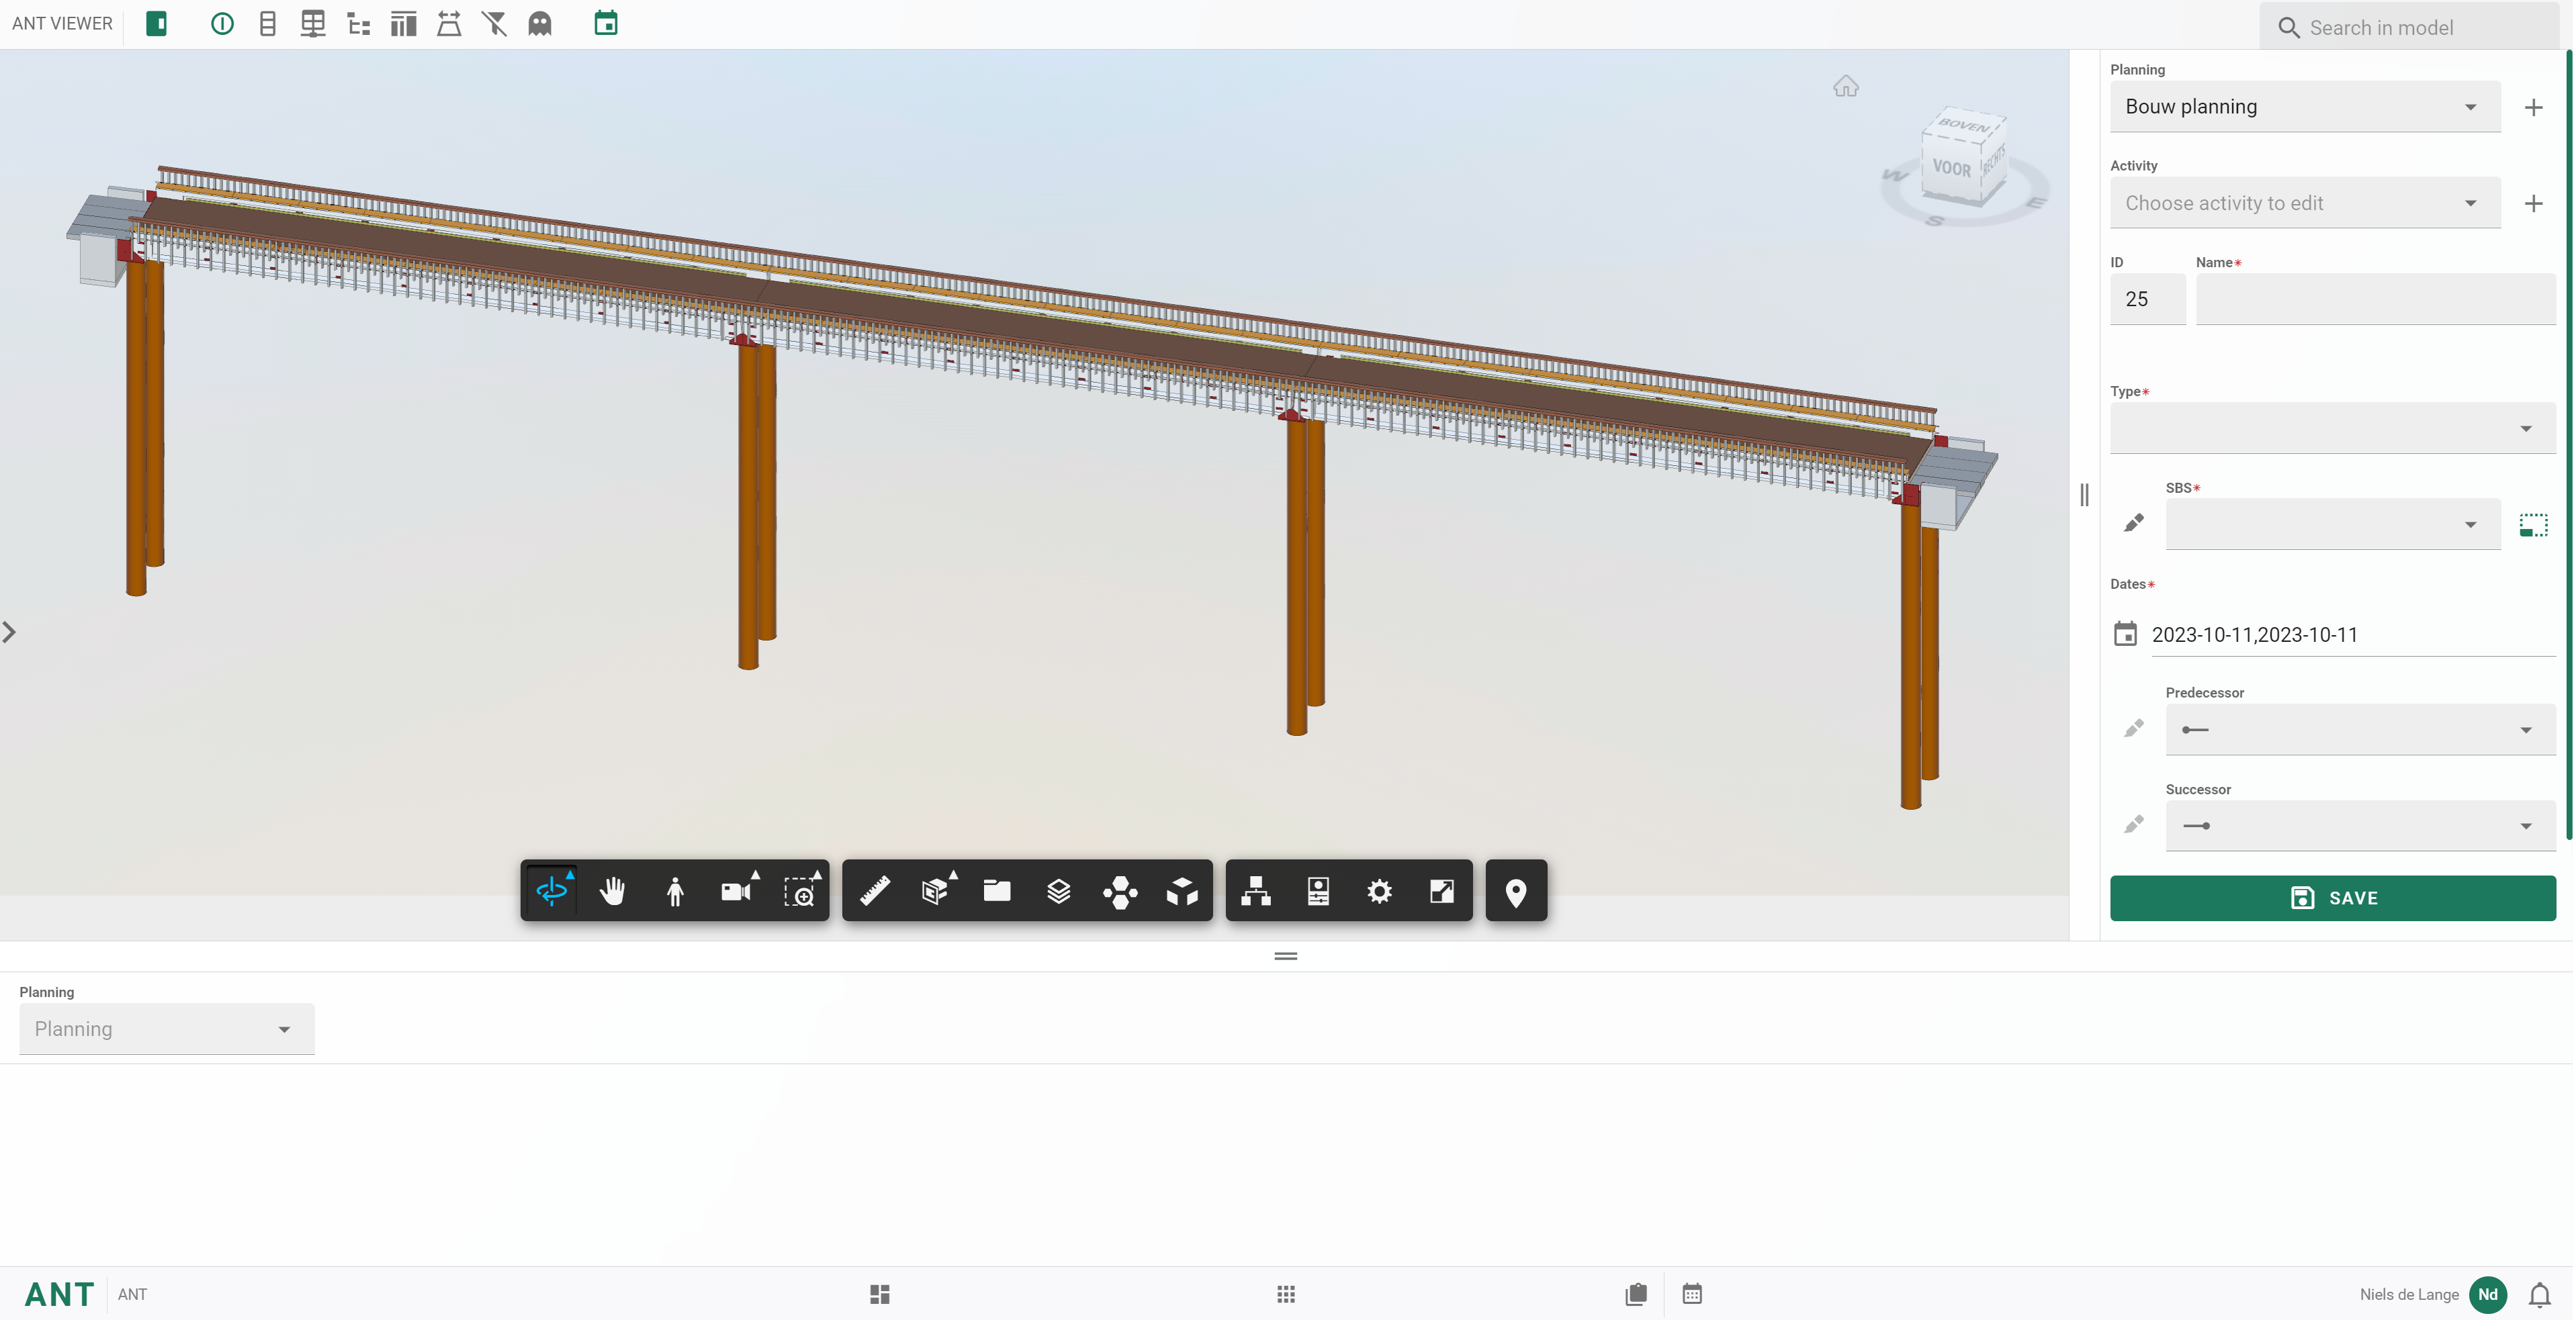This screenshot has width=2576, height=1320.
Task: Switch to first person walk tool
Action: tap(675, 890)
